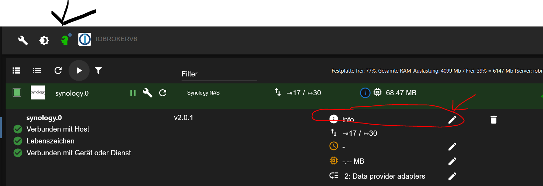
Task: Edit the RAM limit setting
Action: point(452,161)
